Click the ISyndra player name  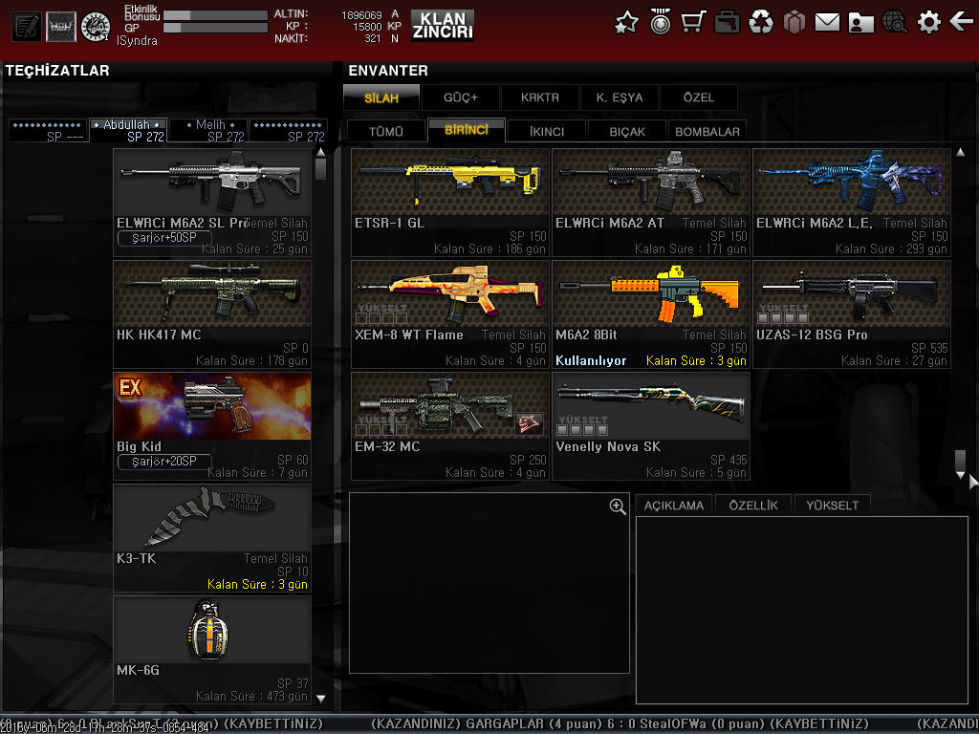pyautogui.click(x=137, y=40)
